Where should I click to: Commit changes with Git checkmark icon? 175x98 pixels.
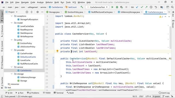point(142,7)
